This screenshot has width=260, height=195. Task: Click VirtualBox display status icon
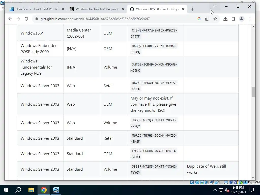(x=226, y=182)
